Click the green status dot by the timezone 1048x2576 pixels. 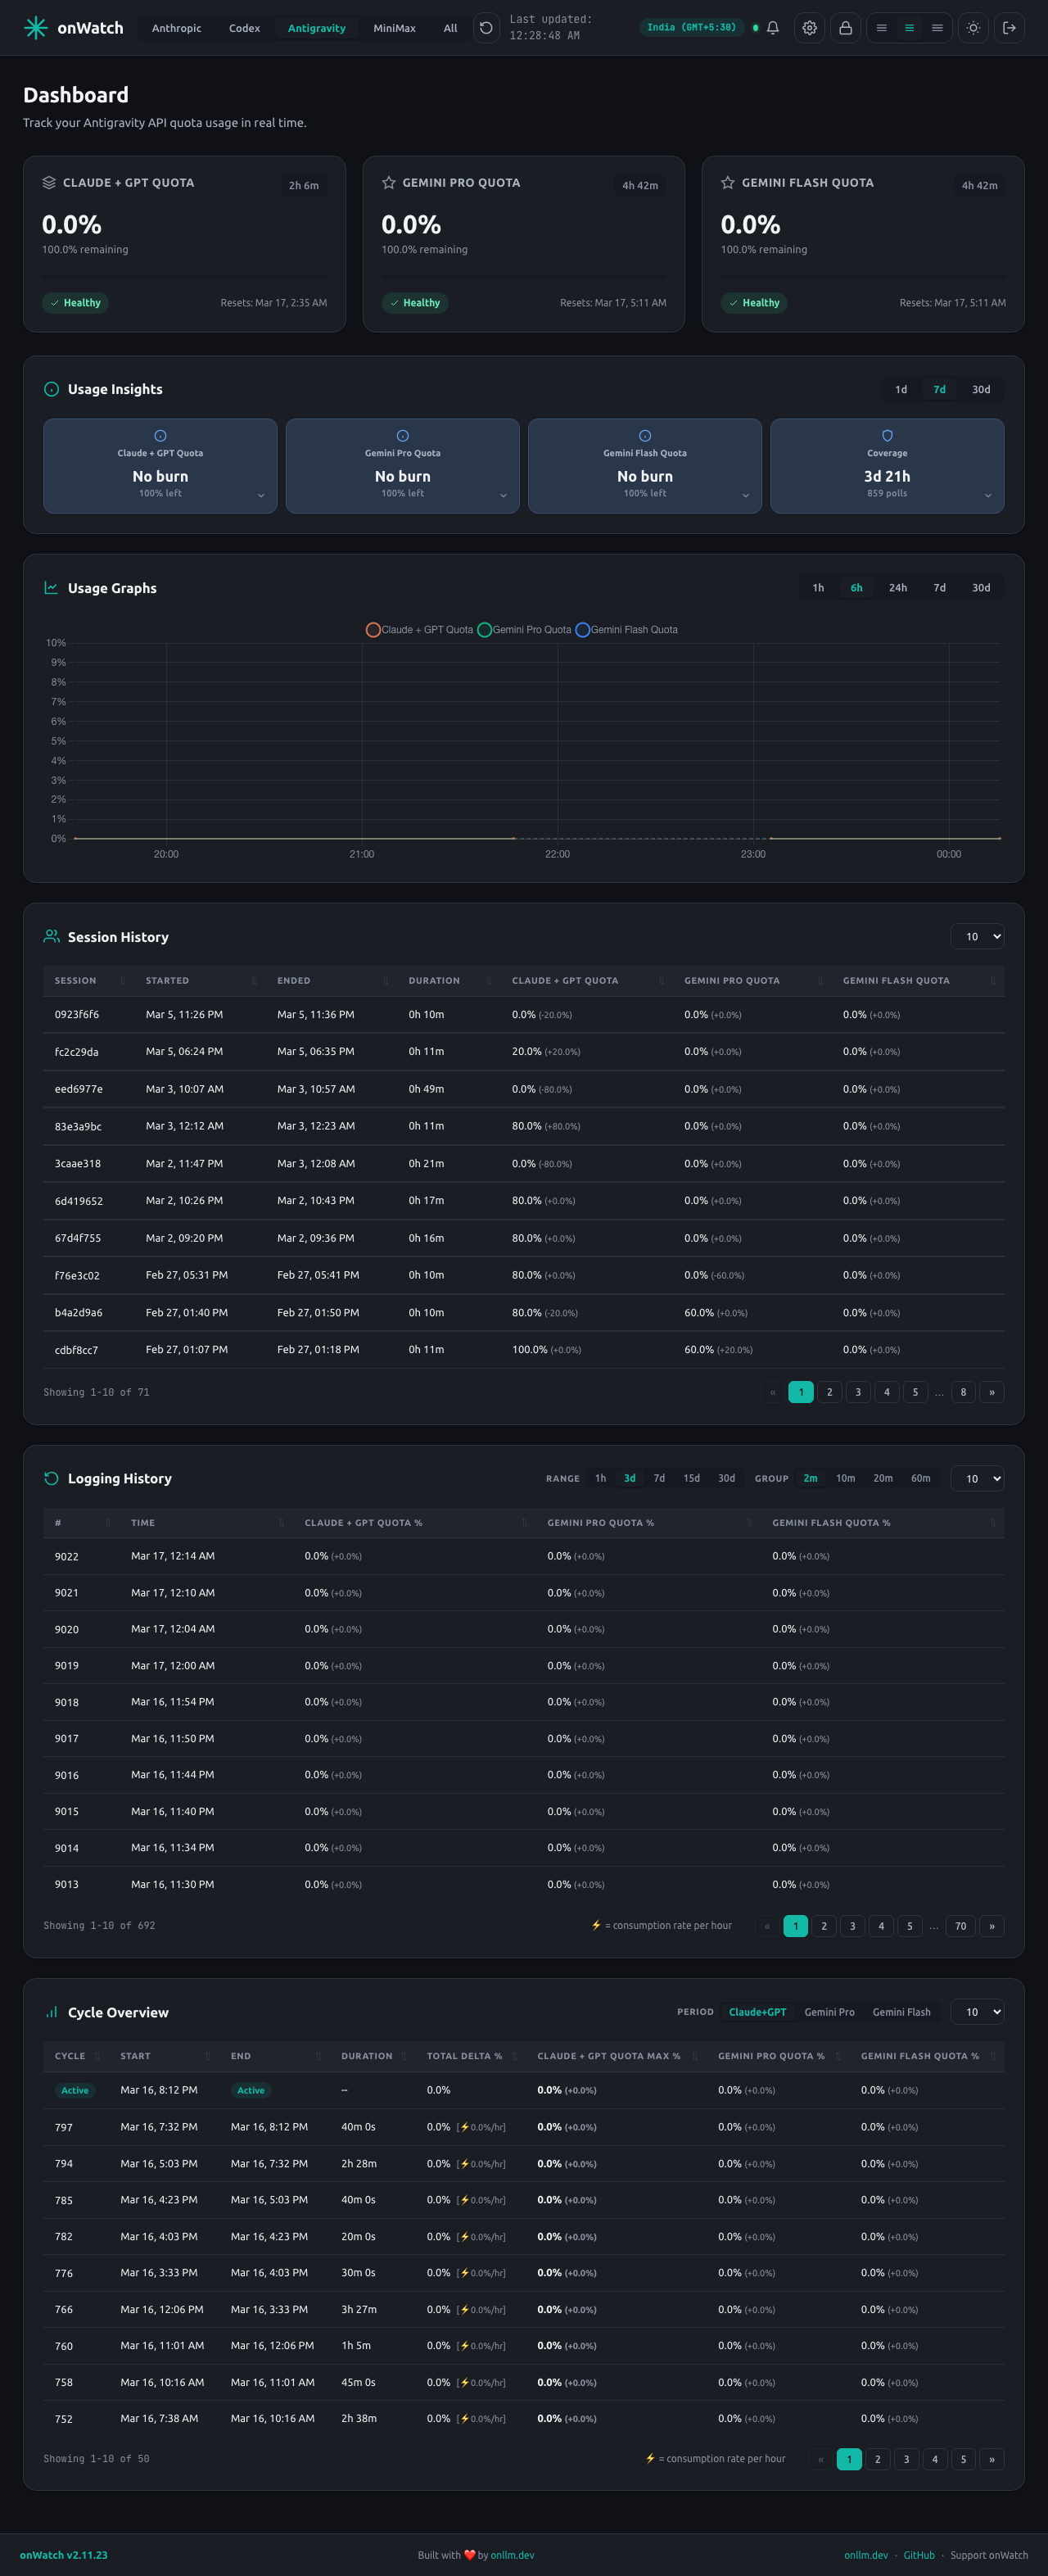tap(755, 28)
